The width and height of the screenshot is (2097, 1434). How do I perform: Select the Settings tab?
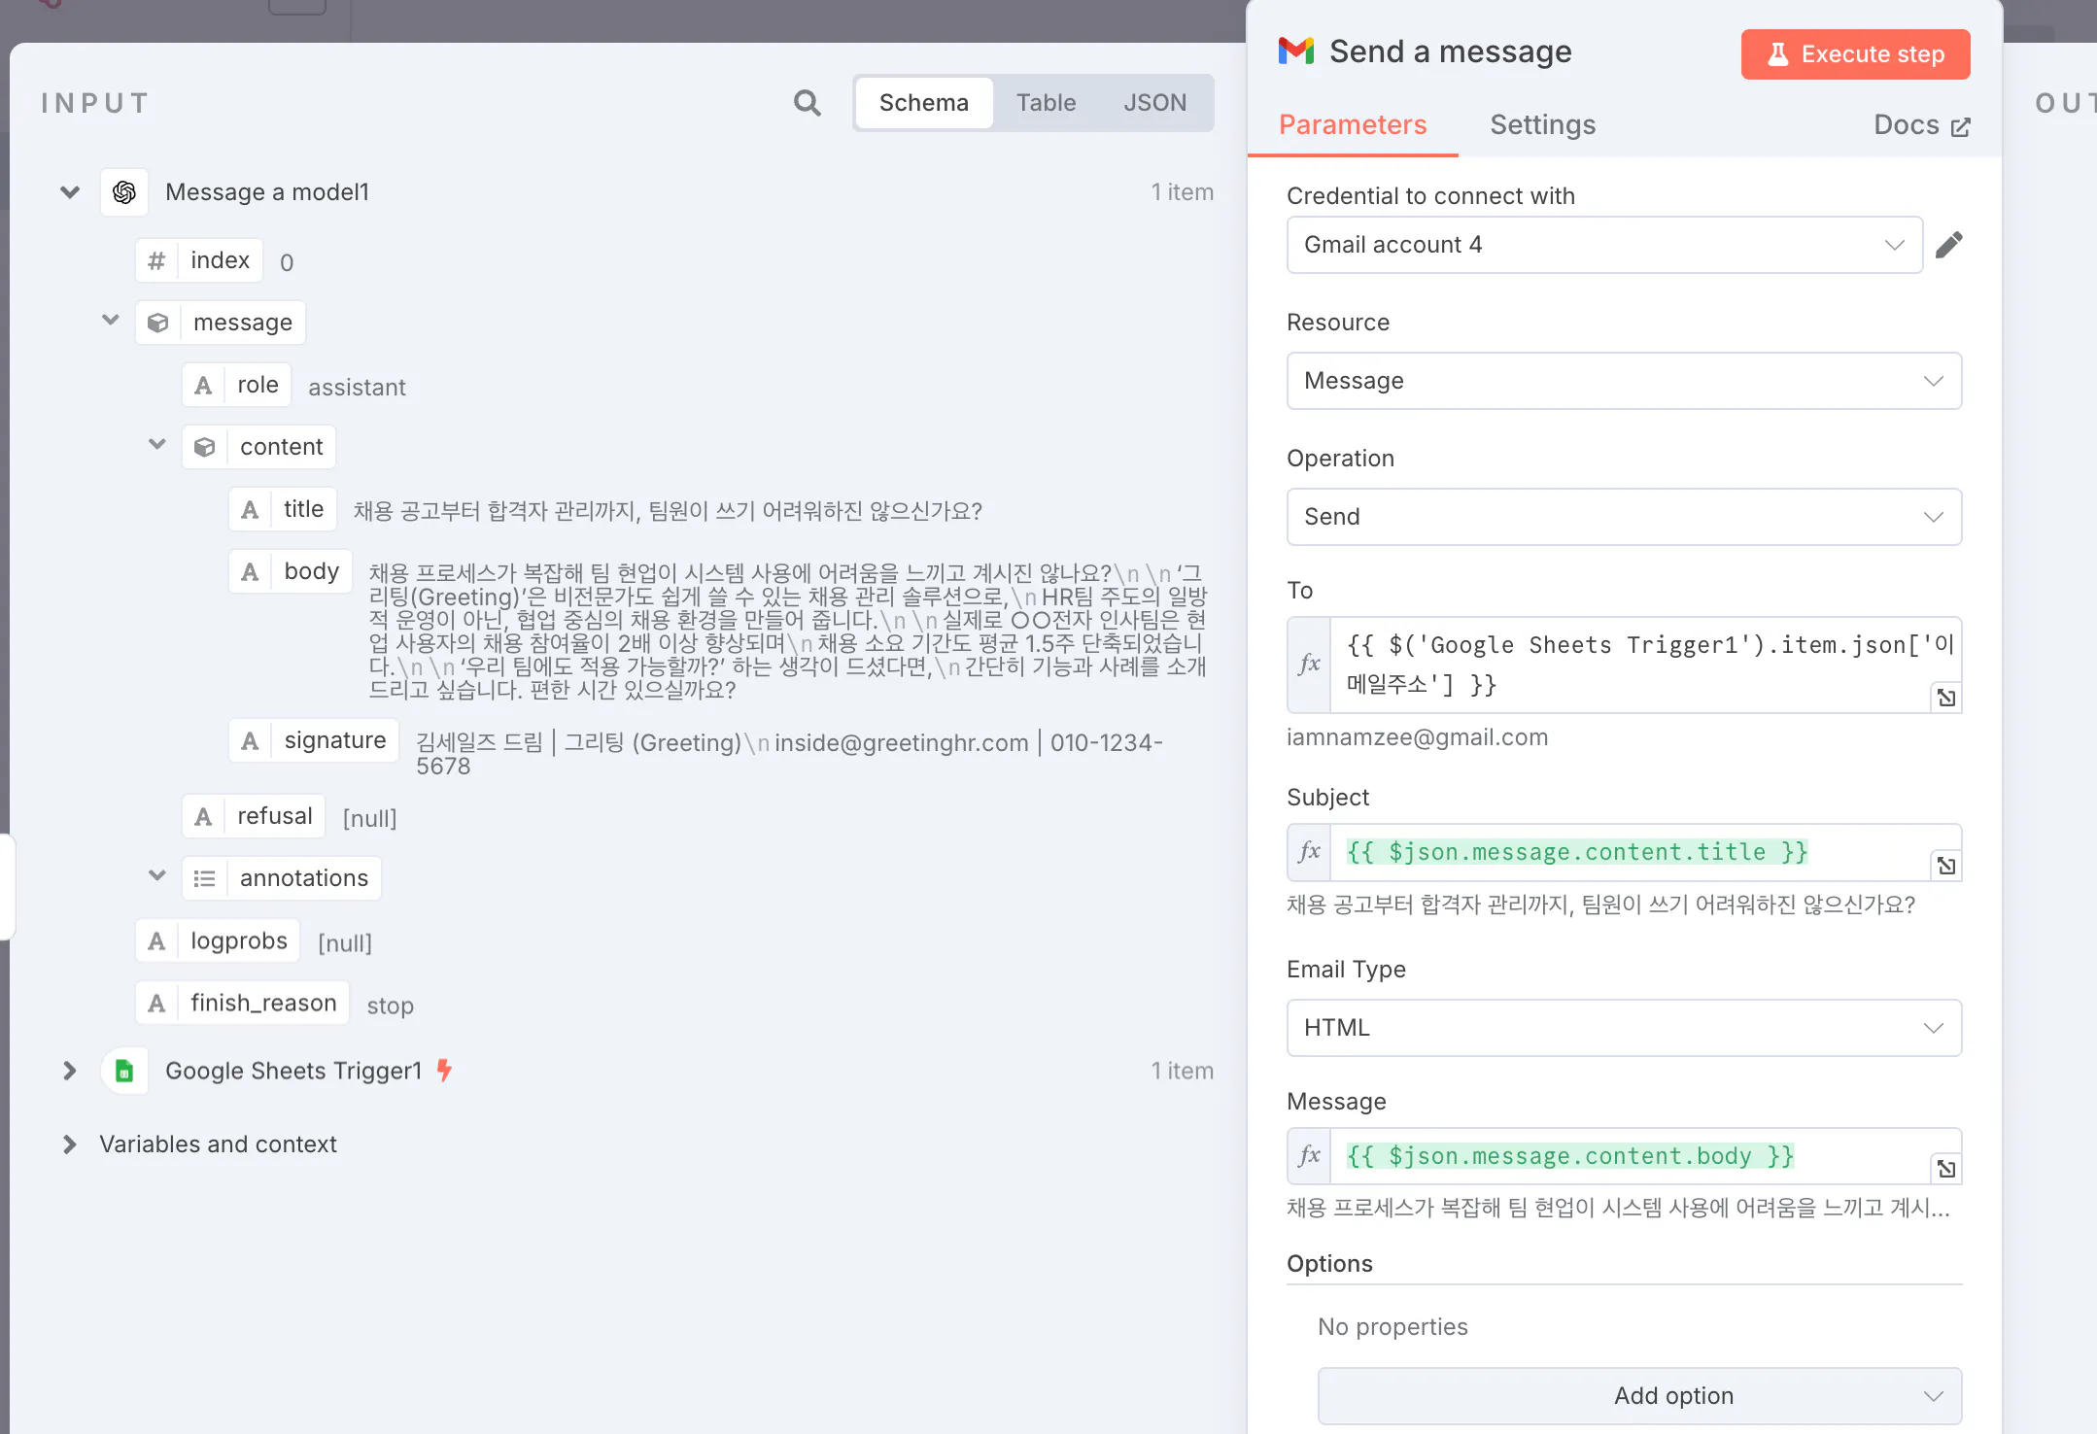click(x=1542, y=125)
